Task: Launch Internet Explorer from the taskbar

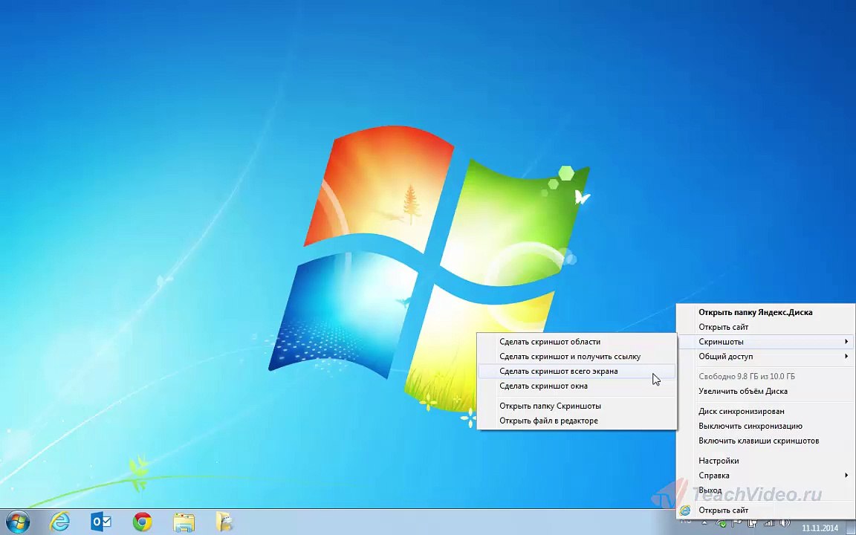Action: click(59, 522)
